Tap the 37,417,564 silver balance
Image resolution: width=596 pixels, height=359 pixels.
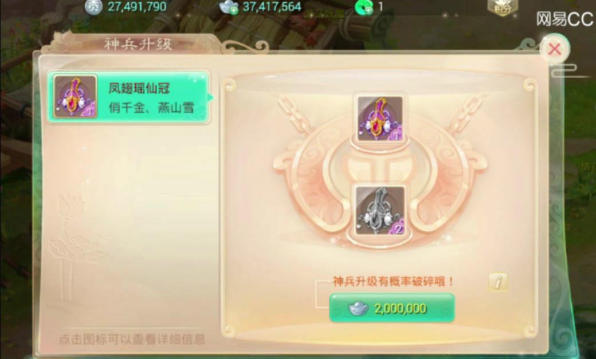click(x=272, y=6)
